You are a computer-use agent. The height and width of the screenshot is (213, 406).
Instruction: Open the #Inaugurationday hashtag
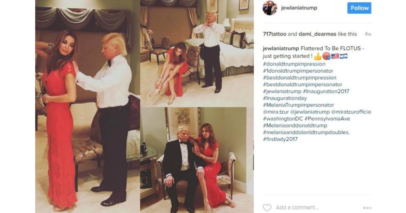coord(285,98)
